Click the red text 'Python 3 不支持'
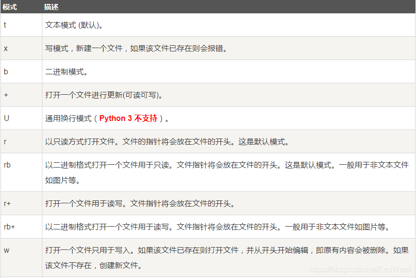 click(x=128, y=119)
